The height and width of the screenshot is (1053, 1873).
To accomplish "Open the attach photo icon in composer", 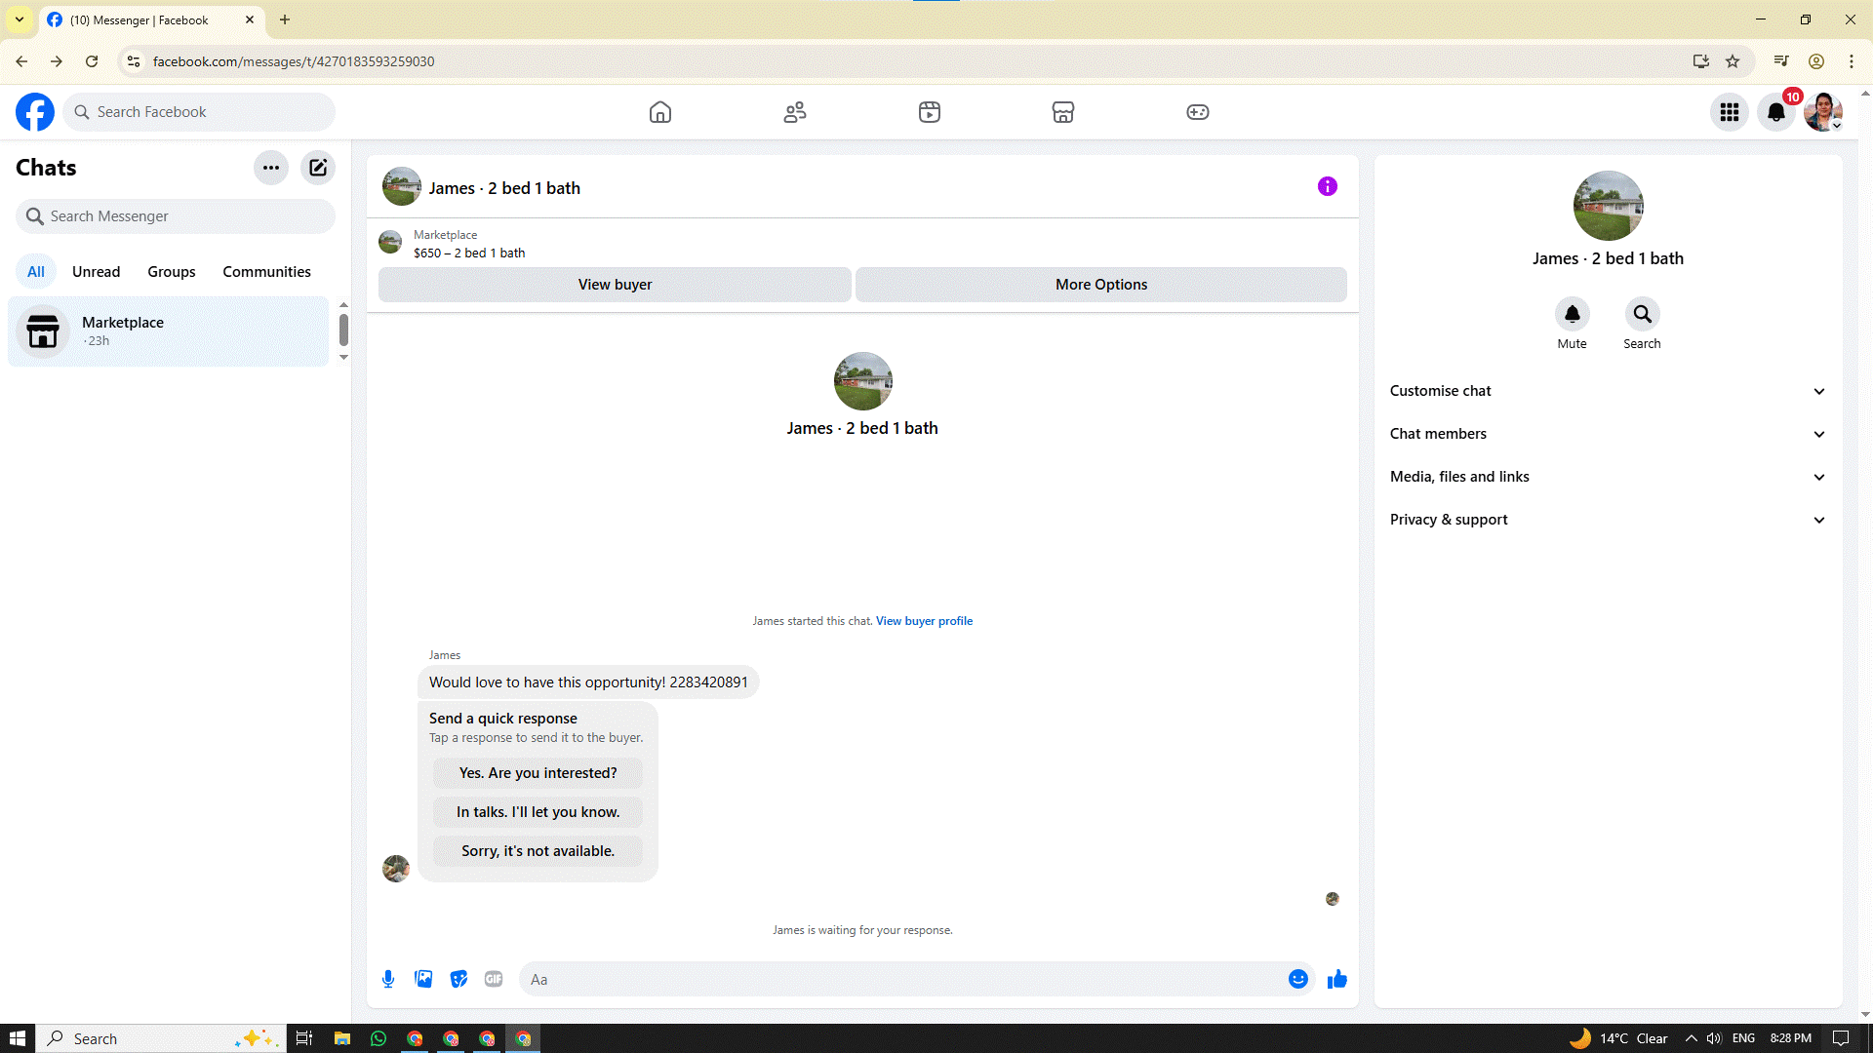I will (423, 979).
